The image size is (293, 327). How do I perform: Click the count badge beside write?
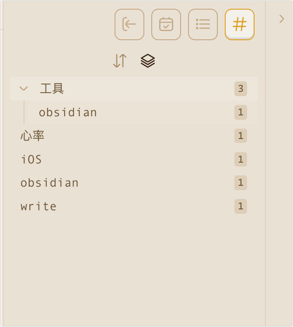click(241, 206)
